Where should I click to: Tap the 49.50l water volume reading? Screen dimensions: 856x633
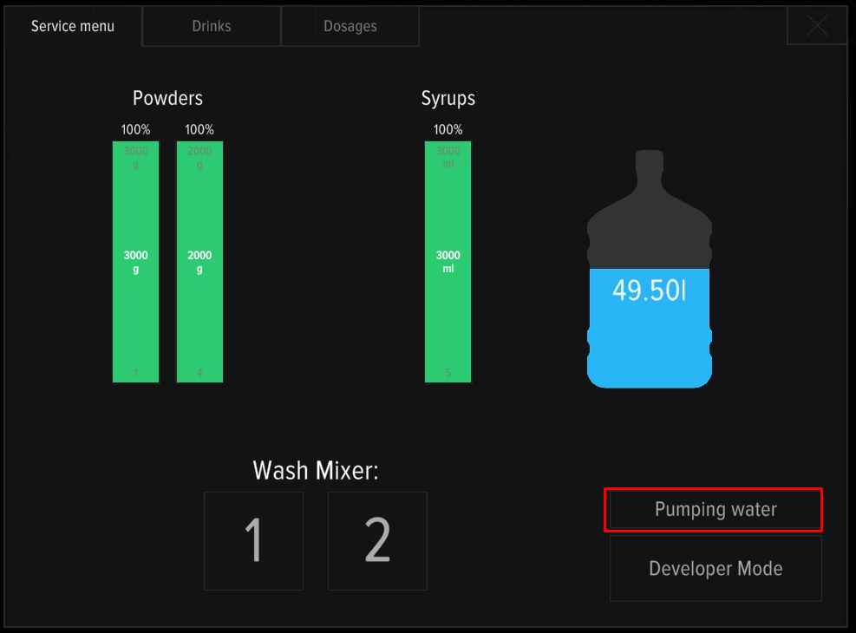pos(649,290)
